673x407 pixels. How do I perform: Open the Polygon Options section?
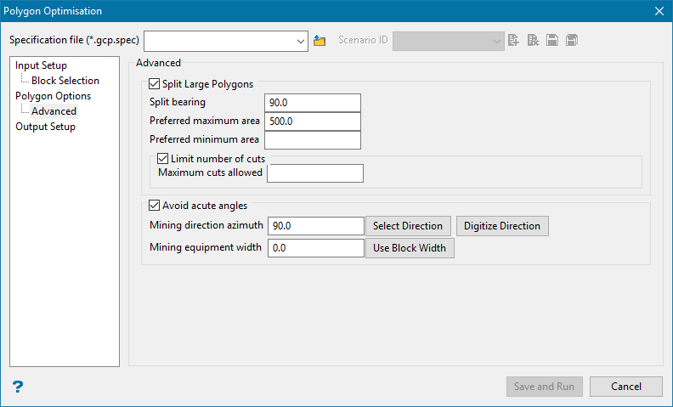tap(53, 96)
